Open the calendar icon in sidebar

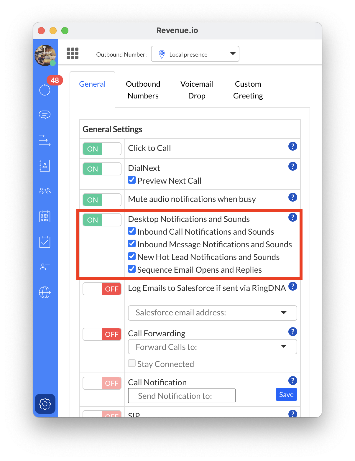coord(45,217)
